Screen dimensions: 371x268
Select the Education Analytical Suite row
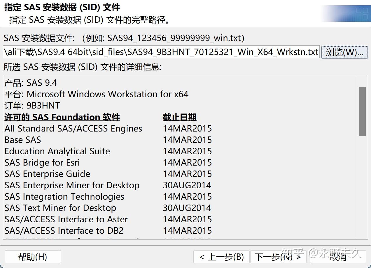(57, 151)
